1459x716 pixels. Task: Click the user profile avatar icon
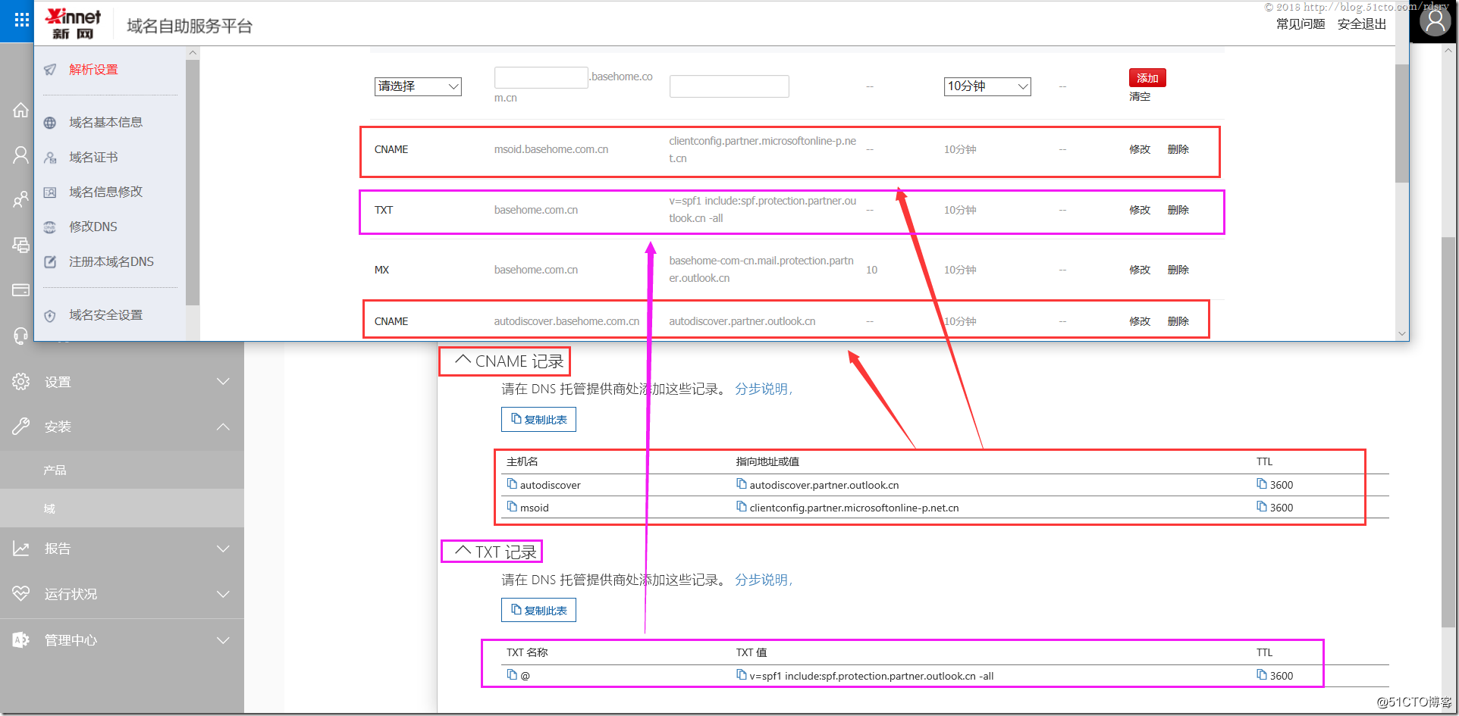pos(1435,21)
